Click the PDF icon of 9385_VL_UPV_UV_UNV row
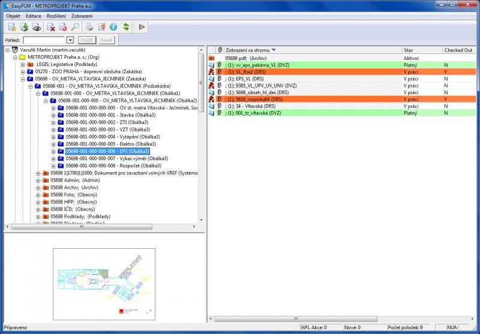Image resolution: width=480 pixels, height=334 pixels. [211, 85]
